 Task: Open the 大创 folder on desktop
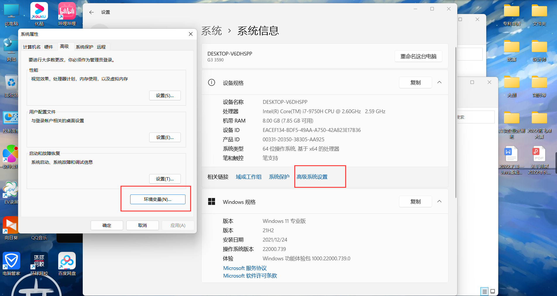pos(511,86)
